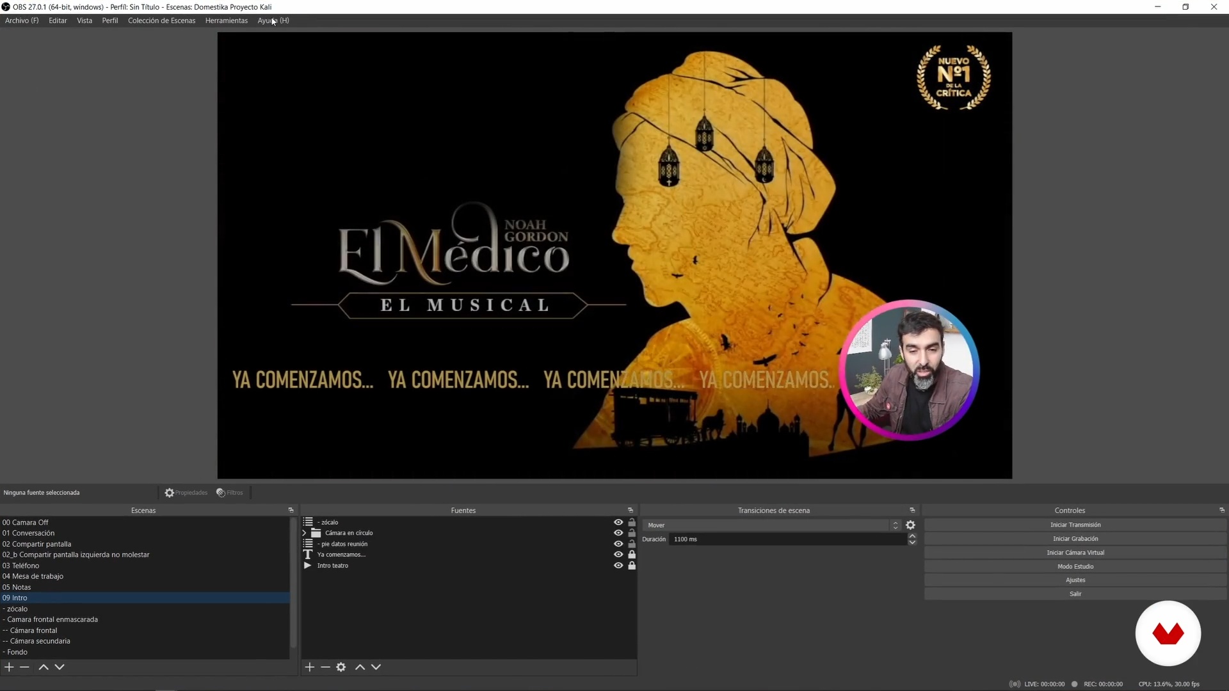Hide the Ya comenzamos text source
Viewport: 1229px width, 691px height.
(x=618, y=555)
